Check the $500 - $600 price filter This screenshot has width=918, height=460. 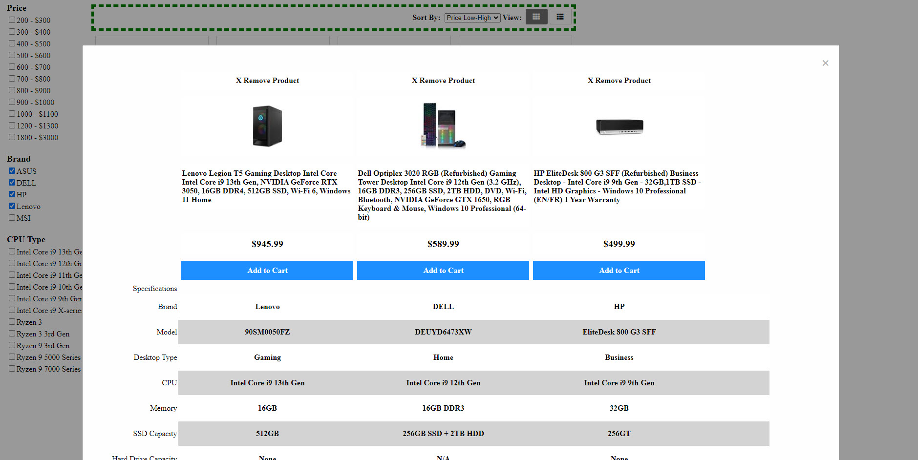click(12, 55)
